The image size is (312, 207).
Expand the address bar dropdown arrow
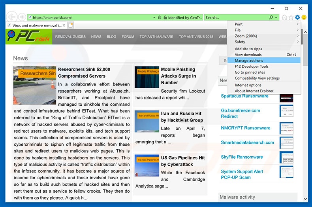tap(154, 17)
